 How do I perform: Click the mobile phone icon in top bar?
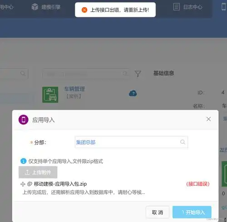coord(224,7)
